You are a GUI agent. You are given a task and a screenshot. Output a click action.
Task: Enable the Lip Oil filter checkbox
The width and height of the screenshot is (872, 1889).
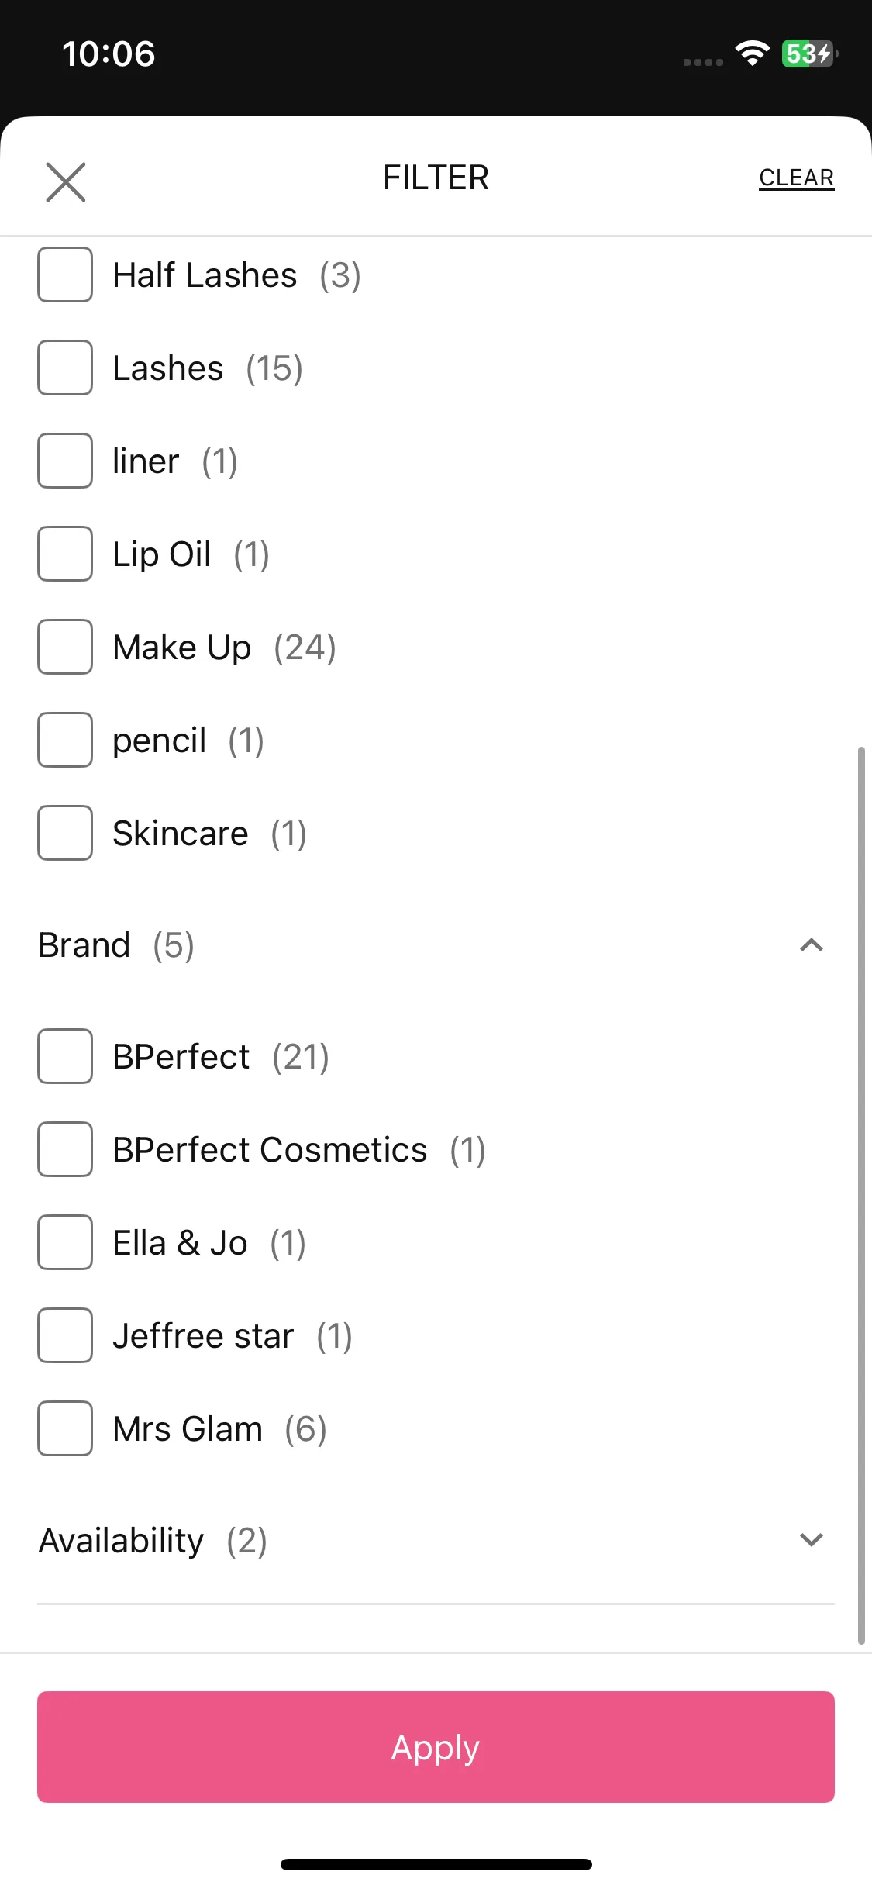[65, 554]
